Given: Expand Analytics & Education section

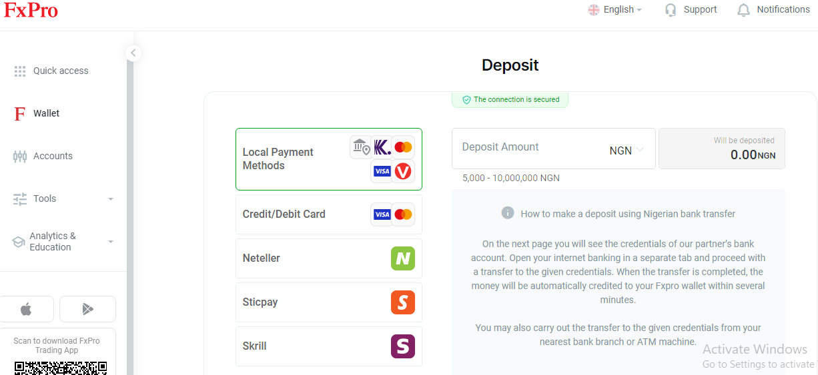Looking at the screenshot, I should point(63,241).
